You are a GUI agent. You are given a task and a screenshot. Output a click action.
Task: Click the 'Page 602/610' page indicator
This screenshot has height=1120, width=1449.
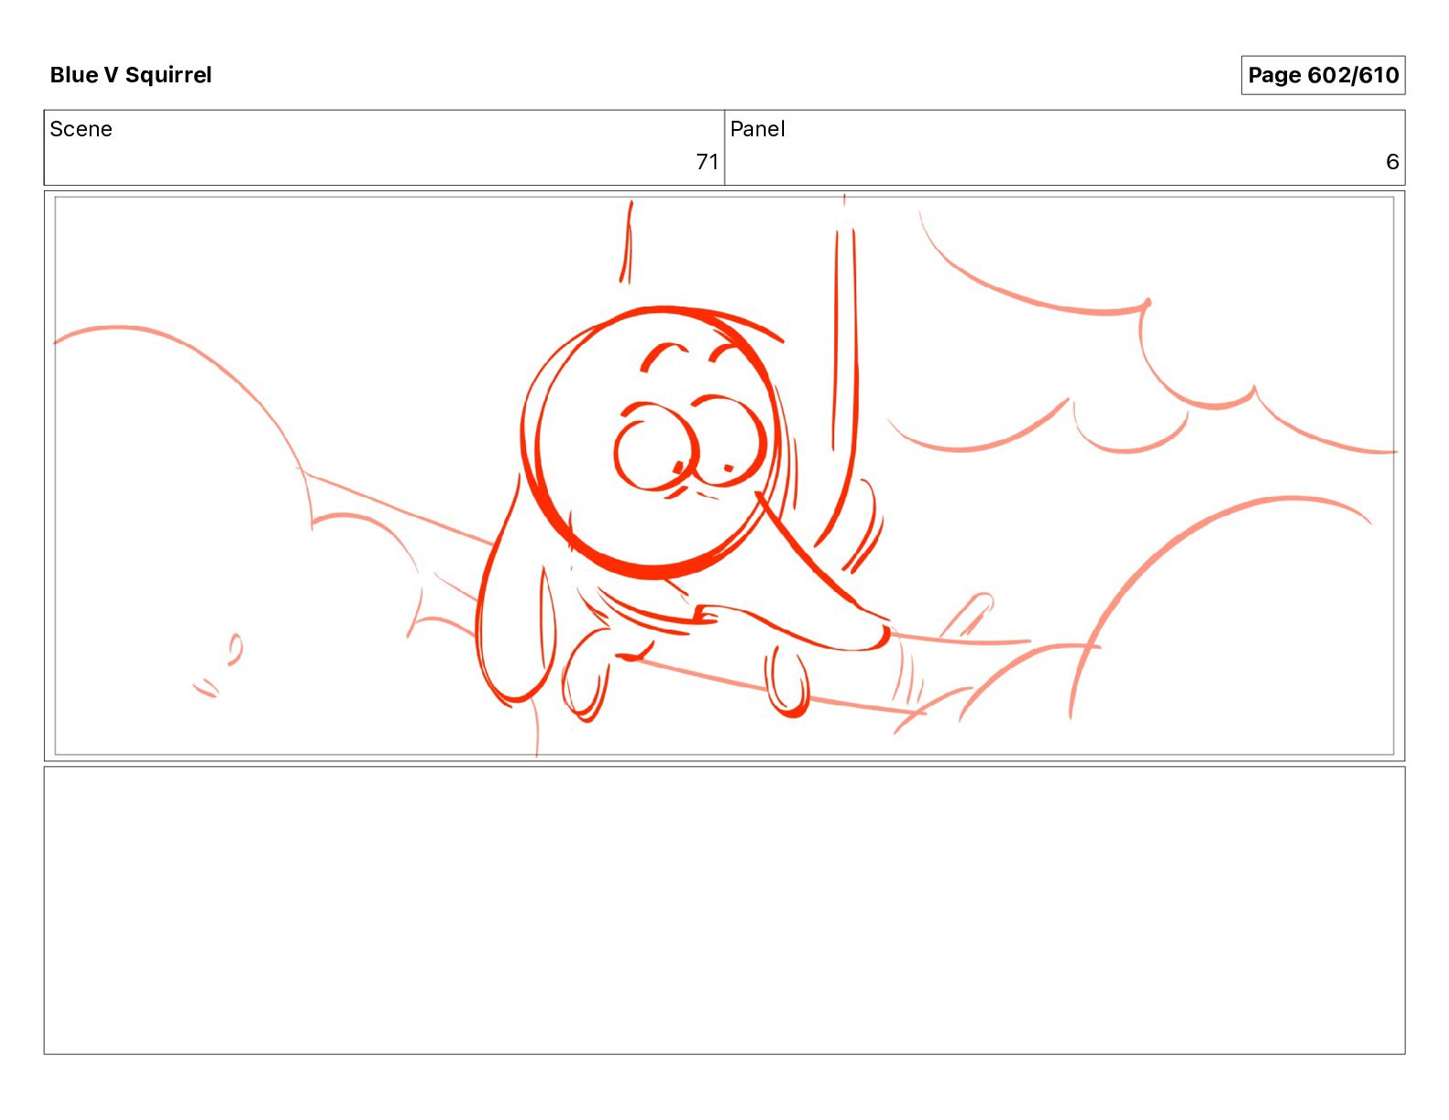pyautogui.click(x=1323, y=75)
